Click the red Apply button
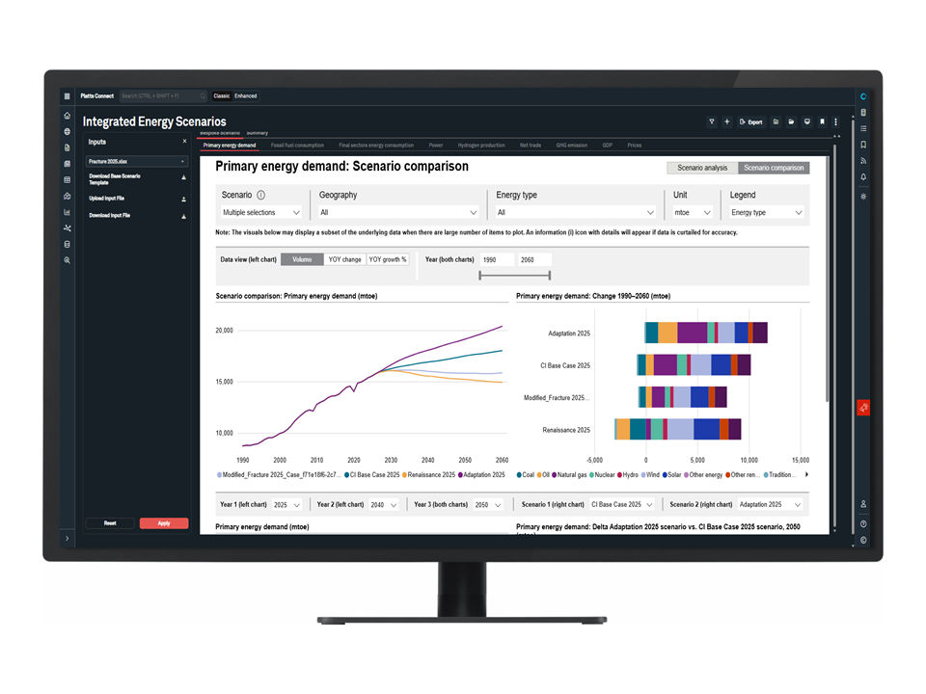Screen dimensions: 926x694 [164, 523]
